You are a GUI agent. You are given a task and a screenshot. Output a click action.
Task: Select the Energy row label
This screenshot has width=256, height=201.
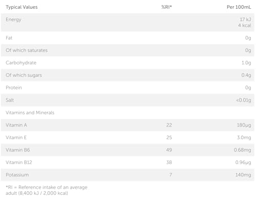pyautogui.click(x=13, y=19)
